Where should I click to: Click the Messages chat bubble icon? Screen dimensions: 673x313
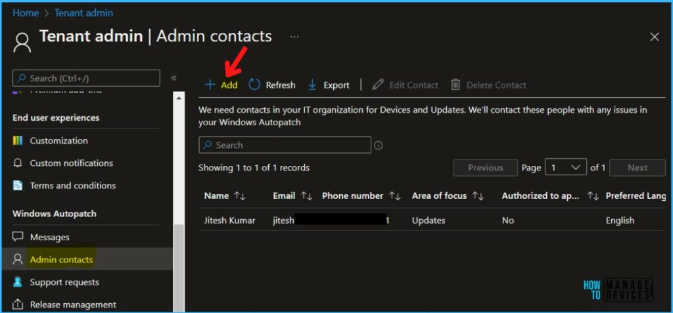click(18, 237)
